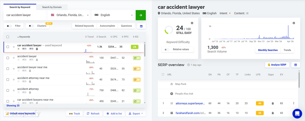This screenshot has width=305, height=121.
Task: Open three-dot menu for attorneys.superlawyer result
Action: tap(294, 103)
